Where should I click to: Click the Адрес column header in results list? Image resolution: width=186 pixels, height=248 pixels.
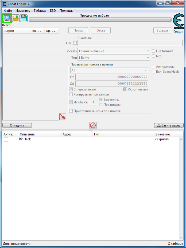point(17,31)
